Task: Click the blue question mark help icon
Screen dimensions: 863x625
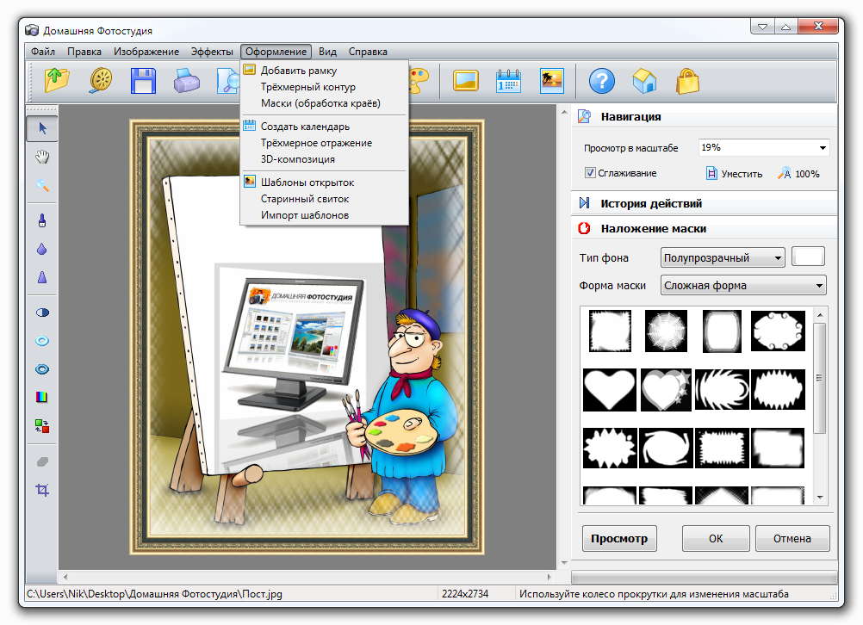Action: [x=601, y=81]
